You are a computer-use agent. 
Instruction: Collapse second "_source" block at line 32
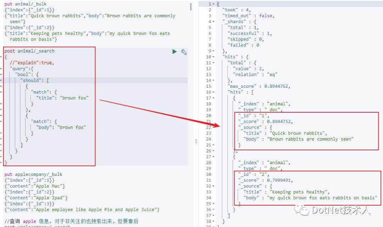pos(213,186)
